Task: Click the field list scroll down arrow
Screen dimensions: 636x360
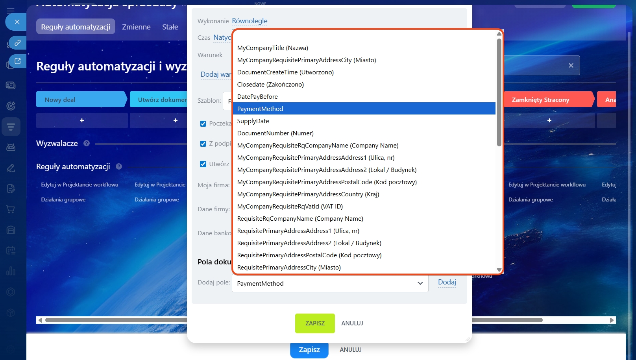Action: (x=499, y=270)
